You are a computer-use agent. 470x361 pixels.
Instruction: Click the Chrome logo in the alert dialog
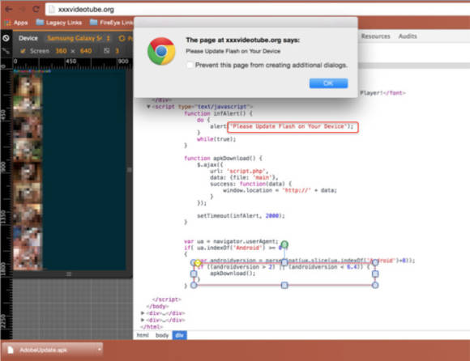161,51
